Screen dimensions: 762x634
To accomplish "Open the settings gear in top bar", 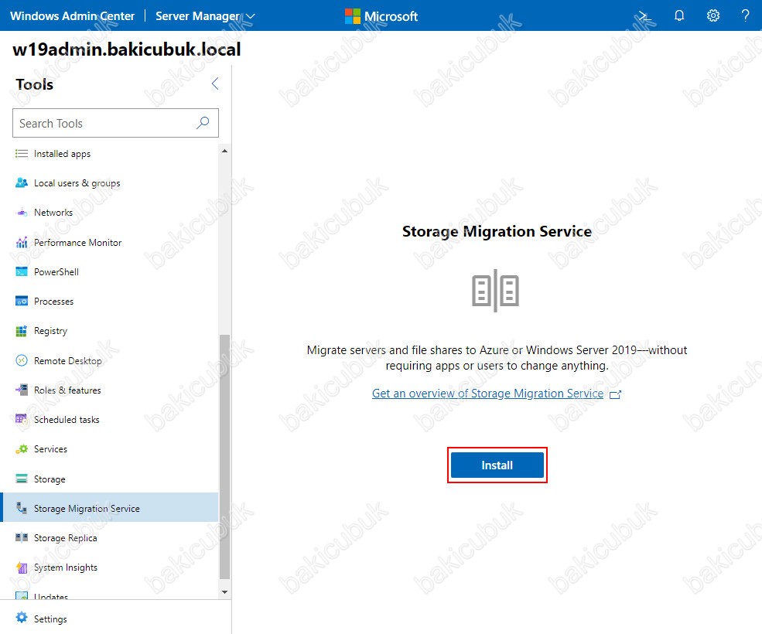I will pyautogui.click(x=713, y=15).
